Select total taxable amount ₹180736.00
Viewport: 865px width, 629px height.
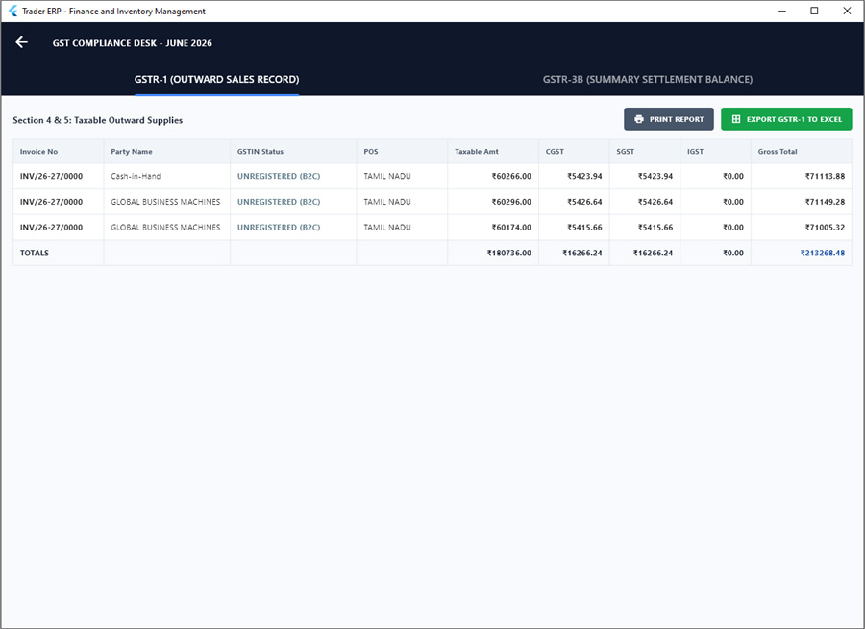point(508,253)
